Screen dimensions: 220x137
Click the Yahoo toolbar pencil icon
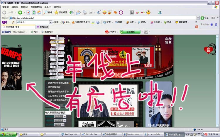pyautogui.click(x=13, y=22)
